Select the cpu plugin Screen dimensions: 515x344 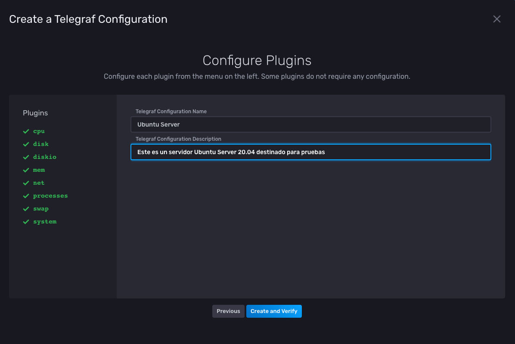[x=39, y=131]
